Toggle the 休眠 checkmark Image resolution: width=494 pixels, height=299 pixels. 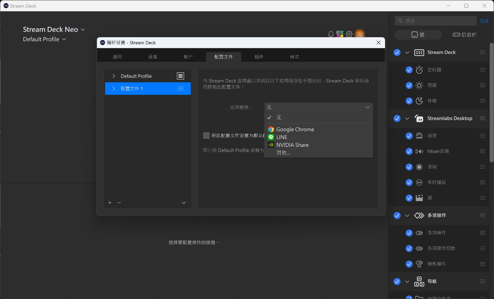click(x=409, y=101)
